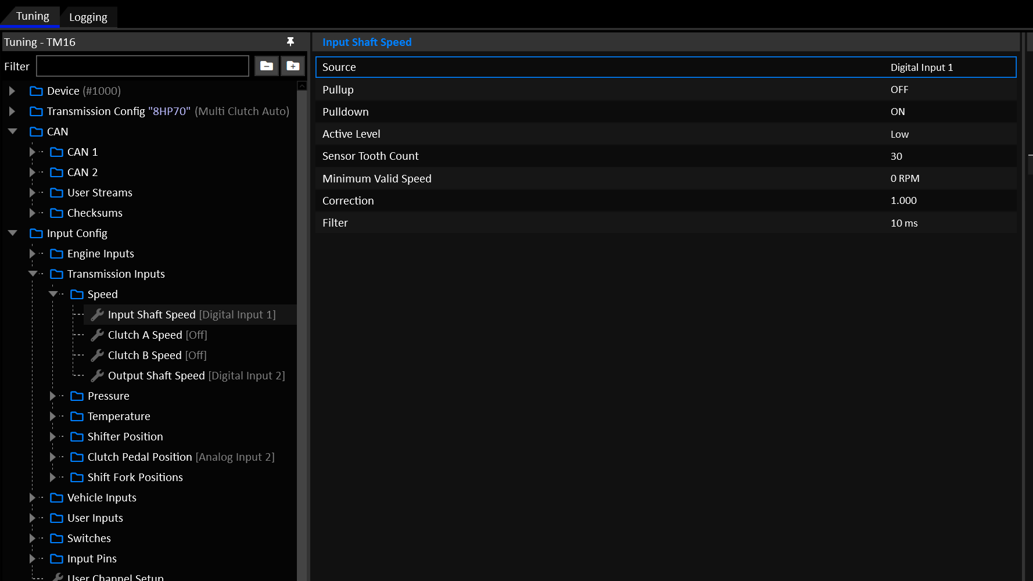Click the collapse all folders icon
Screen dimensions: 1033x581
coord(267,66)
